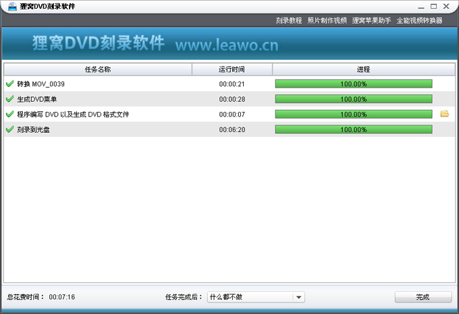Click the app logo icon in title bar
The image size is (459, 314).
point(12,6)
